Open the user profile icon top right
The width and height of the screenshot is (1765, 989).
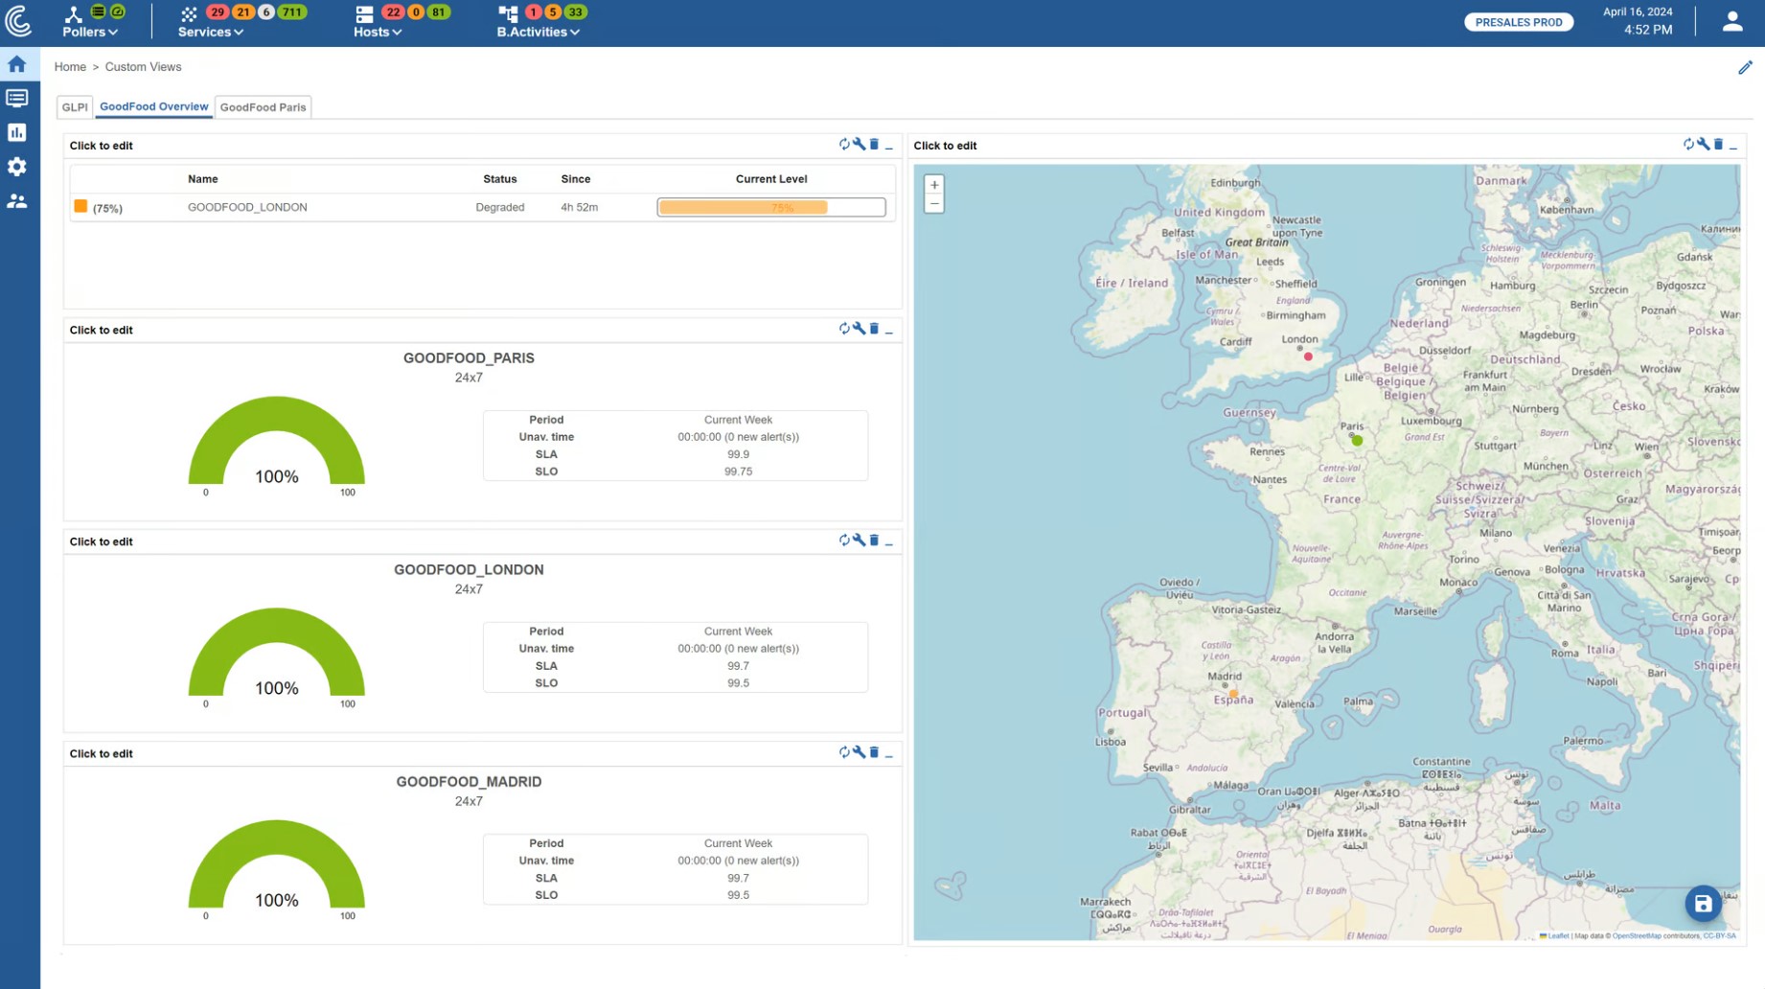point(1732,20)
